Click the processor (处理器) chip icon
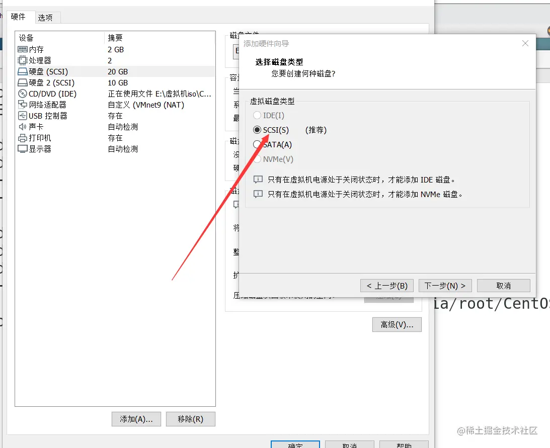550x448 pixels. point(23,60)
